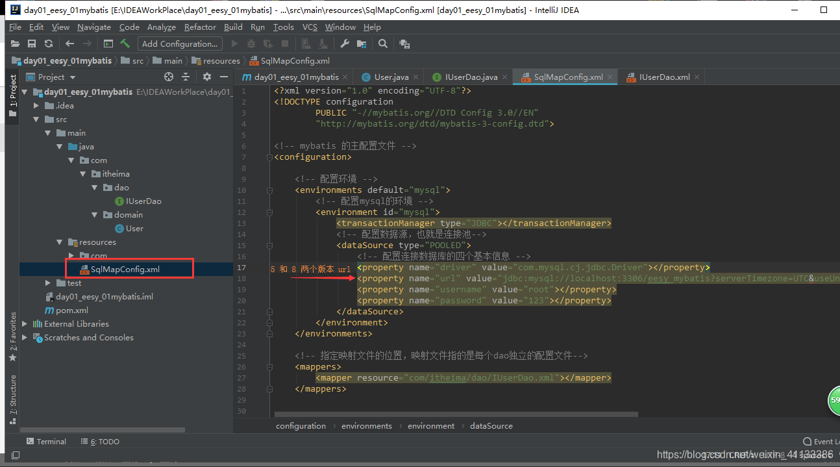Click the Build Project hammer icon
Viewport: 840px width, 467px height.
(125, 44)
